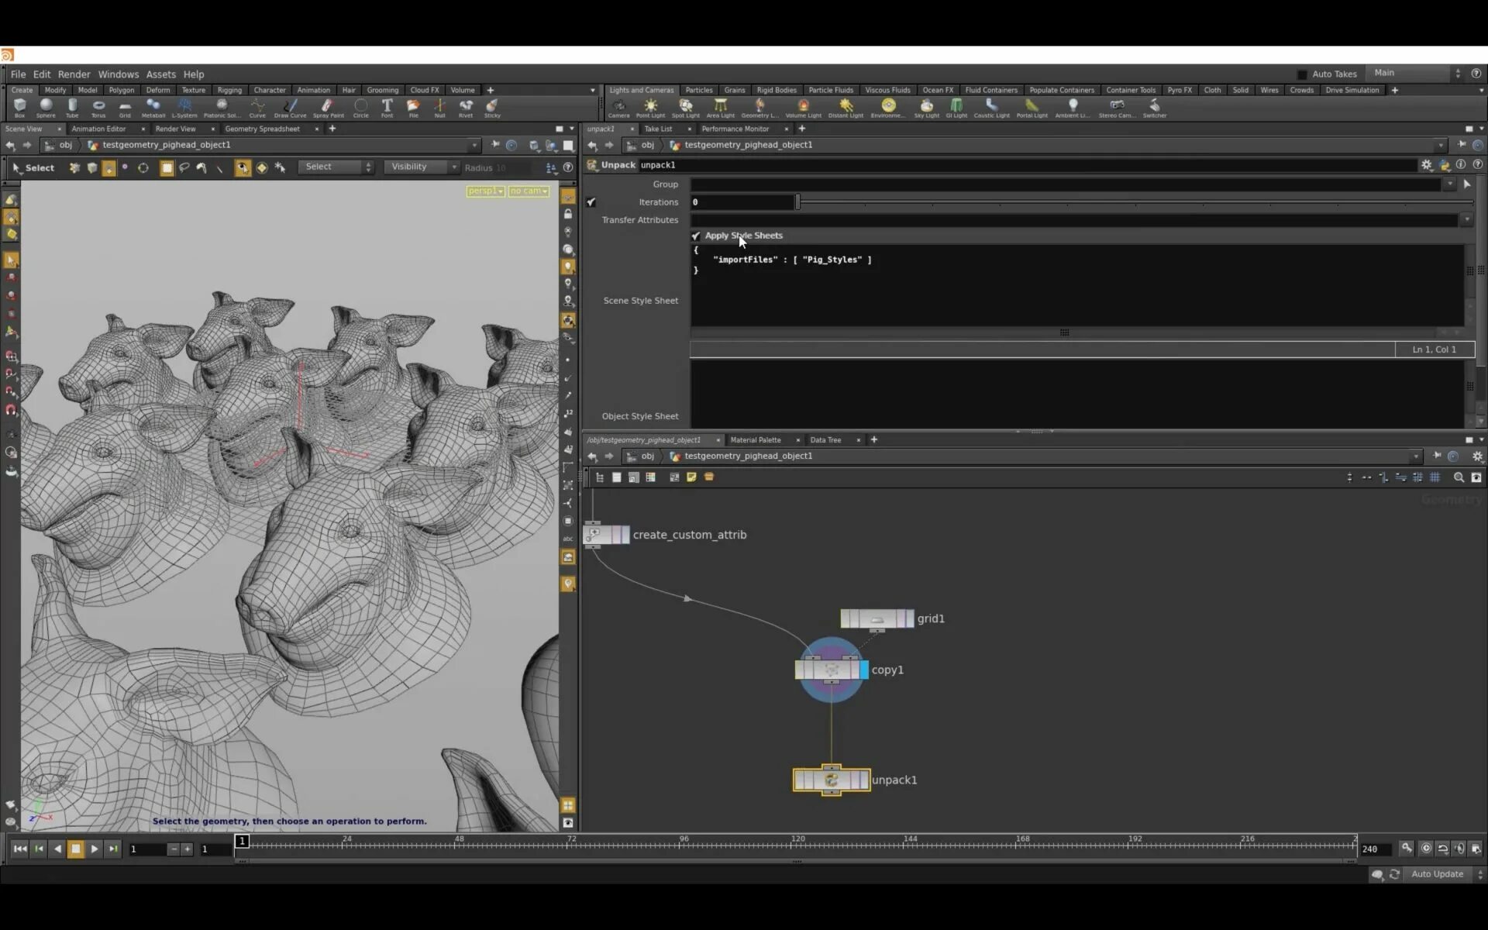
Task: Switch to the Material Palette tab
Action: (x=756, y=440)
